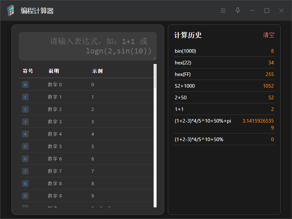Select the hex(22) history entry

coord(183,63)
